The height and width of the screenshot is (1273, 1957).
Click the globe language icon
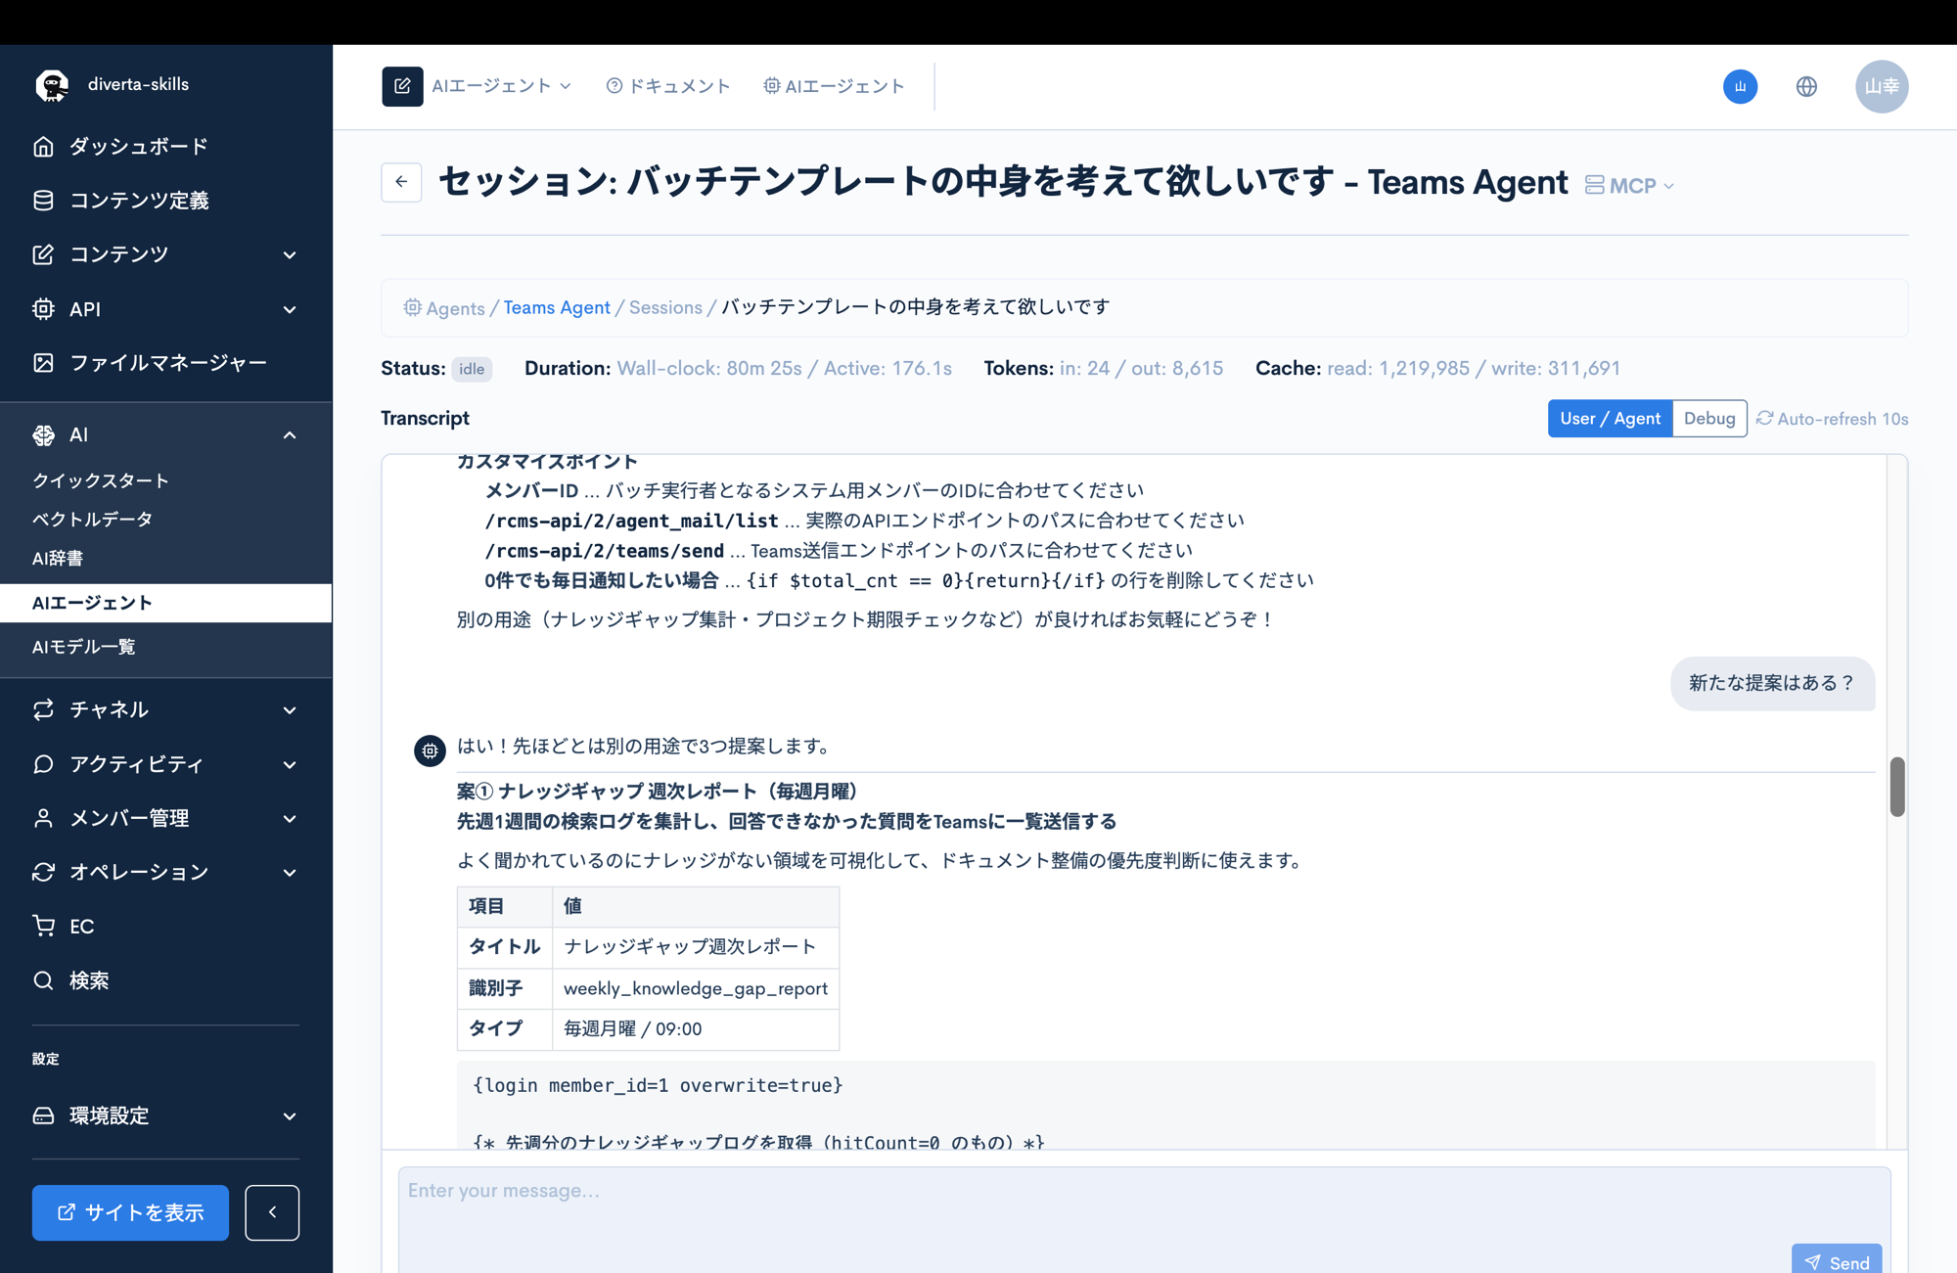click(x=1806, y=86)
